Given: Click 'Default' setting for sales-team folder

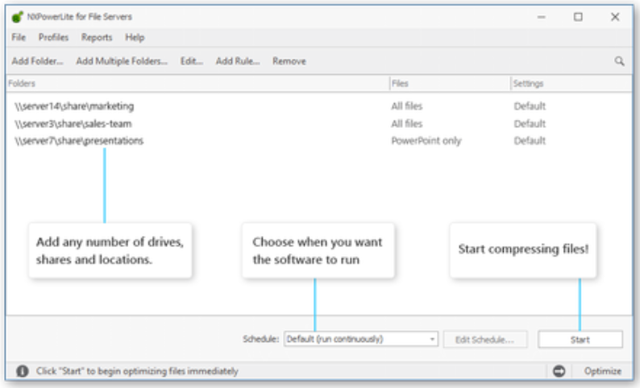Looking at the screenshot, I should [530, 123].
